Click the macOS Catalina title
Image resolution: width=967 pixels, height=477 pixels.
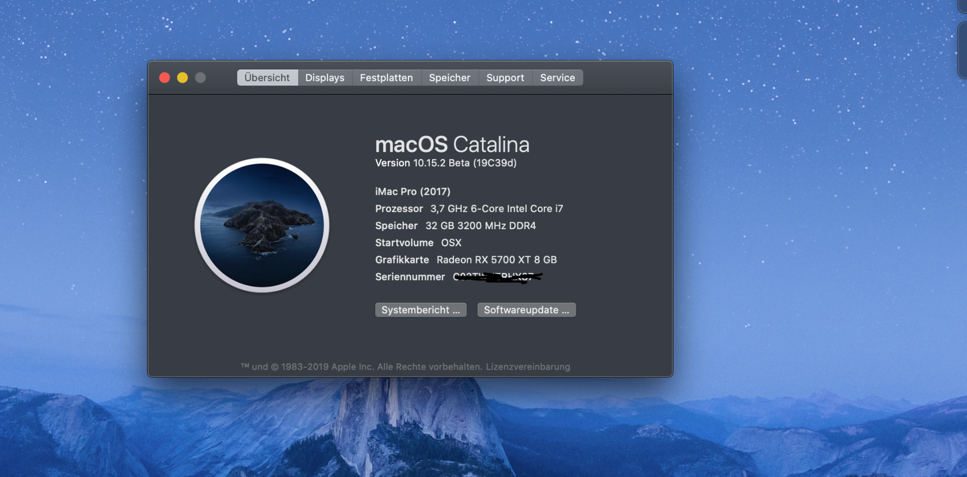[x=452, y=145]
